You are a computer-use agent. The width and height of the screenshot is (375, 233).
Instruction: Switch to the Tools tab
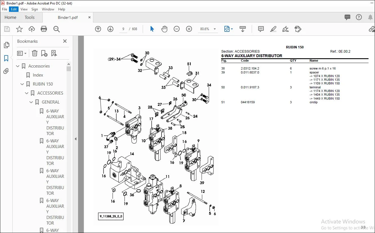click(x=29, y=17)
